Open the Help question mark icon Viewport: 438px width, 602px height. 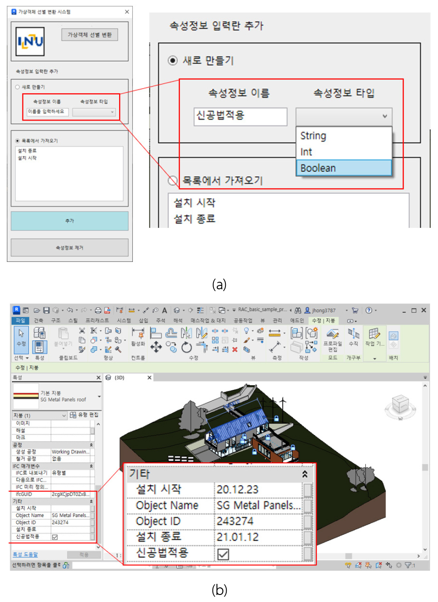pyautogui.click(x=369, y=310)
